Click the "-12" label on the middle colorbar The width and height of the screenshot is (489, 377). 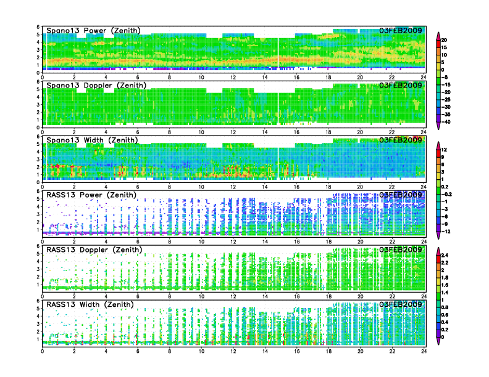point(446,232)
